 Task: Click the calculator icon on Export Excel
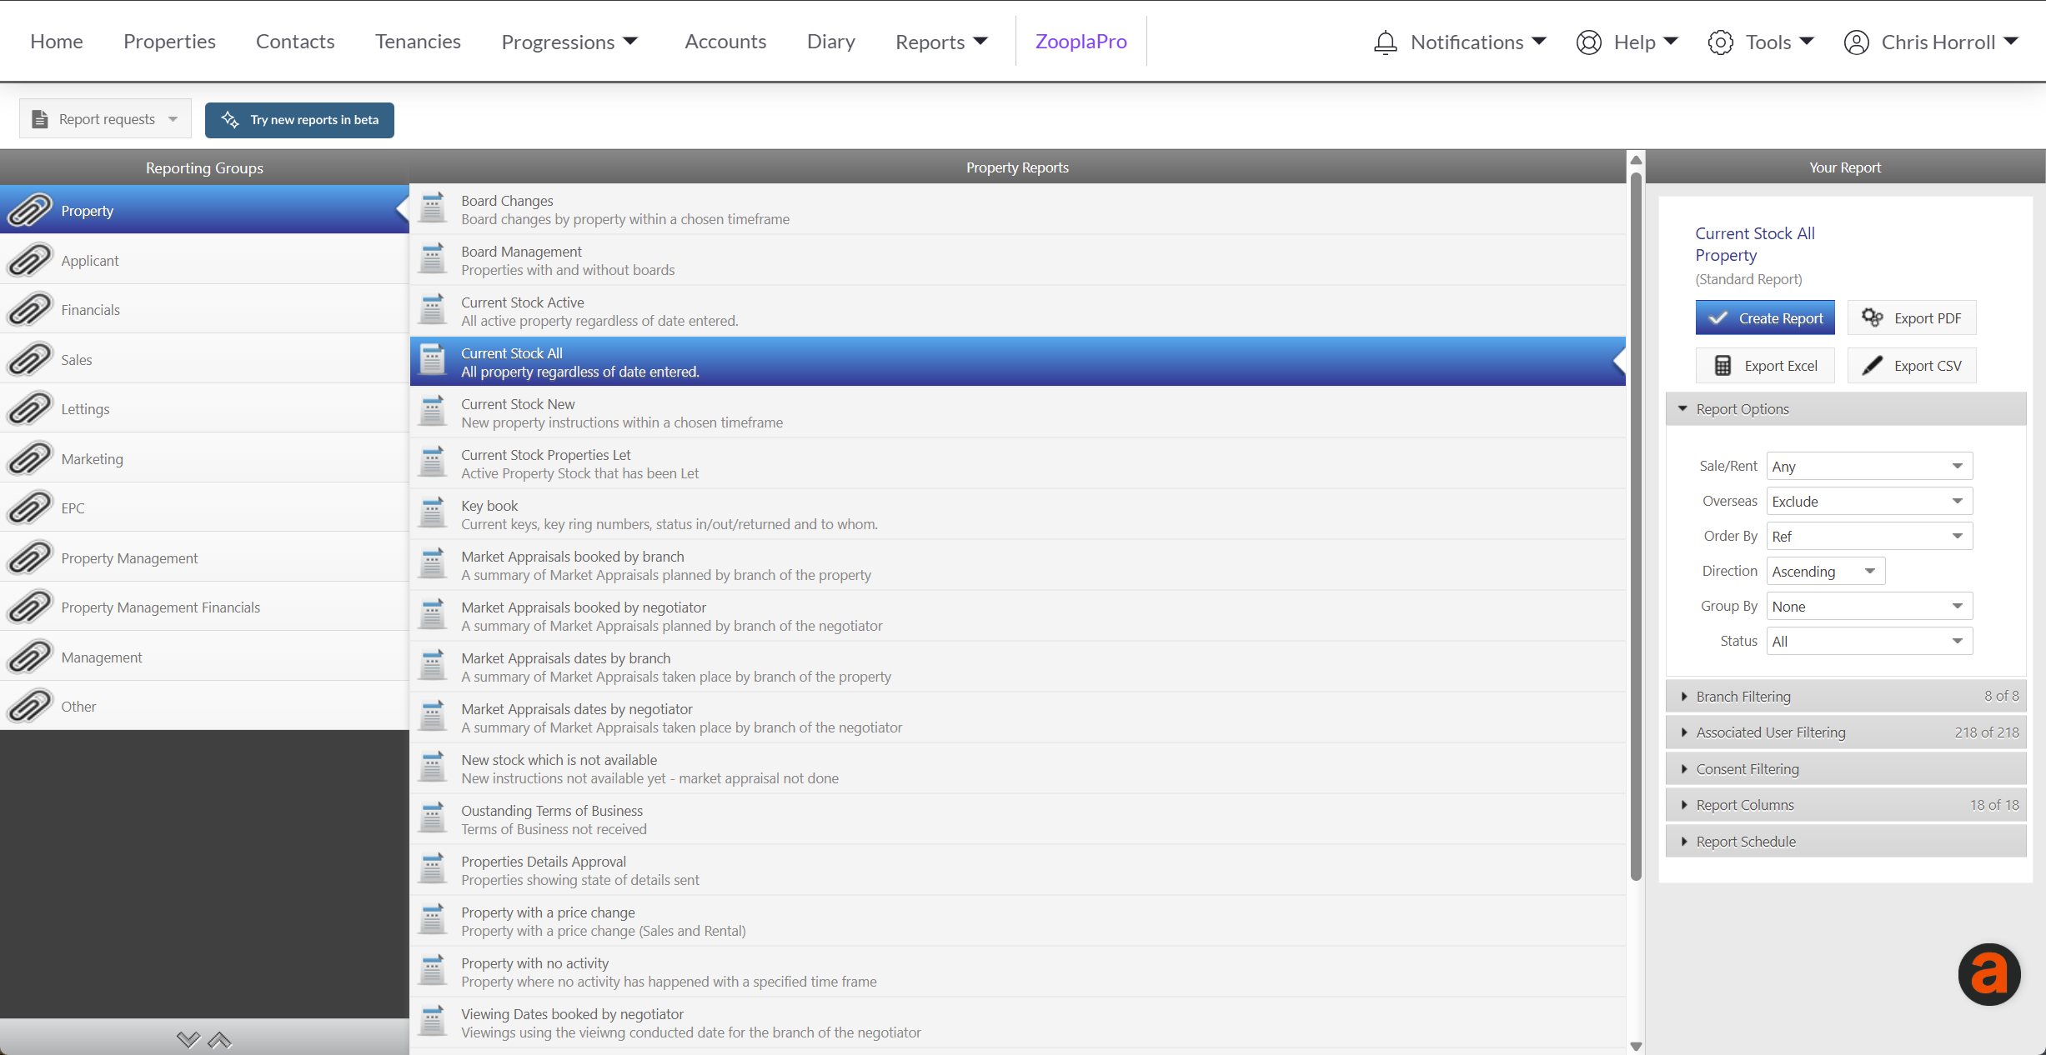pyautogui.click(x=1723, y=365)
